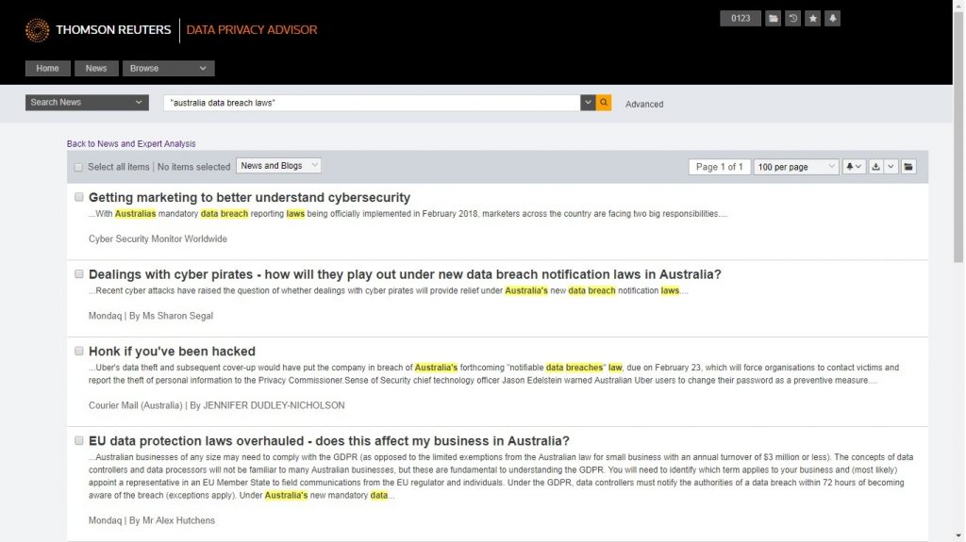Click the 0123 client ID button

741,19
